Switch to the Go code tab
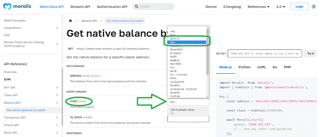Screen dimensions: 320x137 pyautogui.click(x=275, y=67)
